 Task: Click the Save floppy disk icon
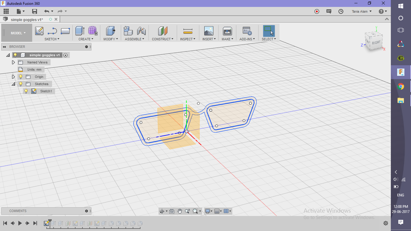[x=35, y=11]
